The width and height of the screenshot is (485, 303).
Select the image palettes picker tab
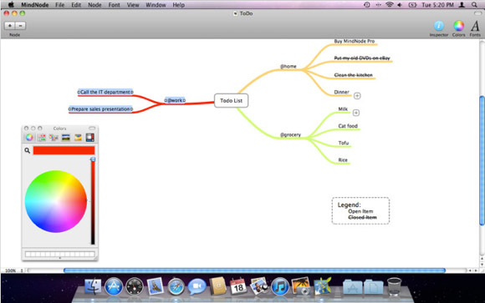point(65,138)
